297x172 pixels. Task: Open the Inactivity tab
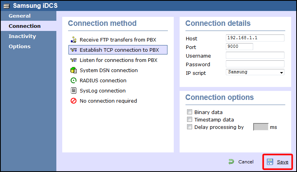click(22, 36)
